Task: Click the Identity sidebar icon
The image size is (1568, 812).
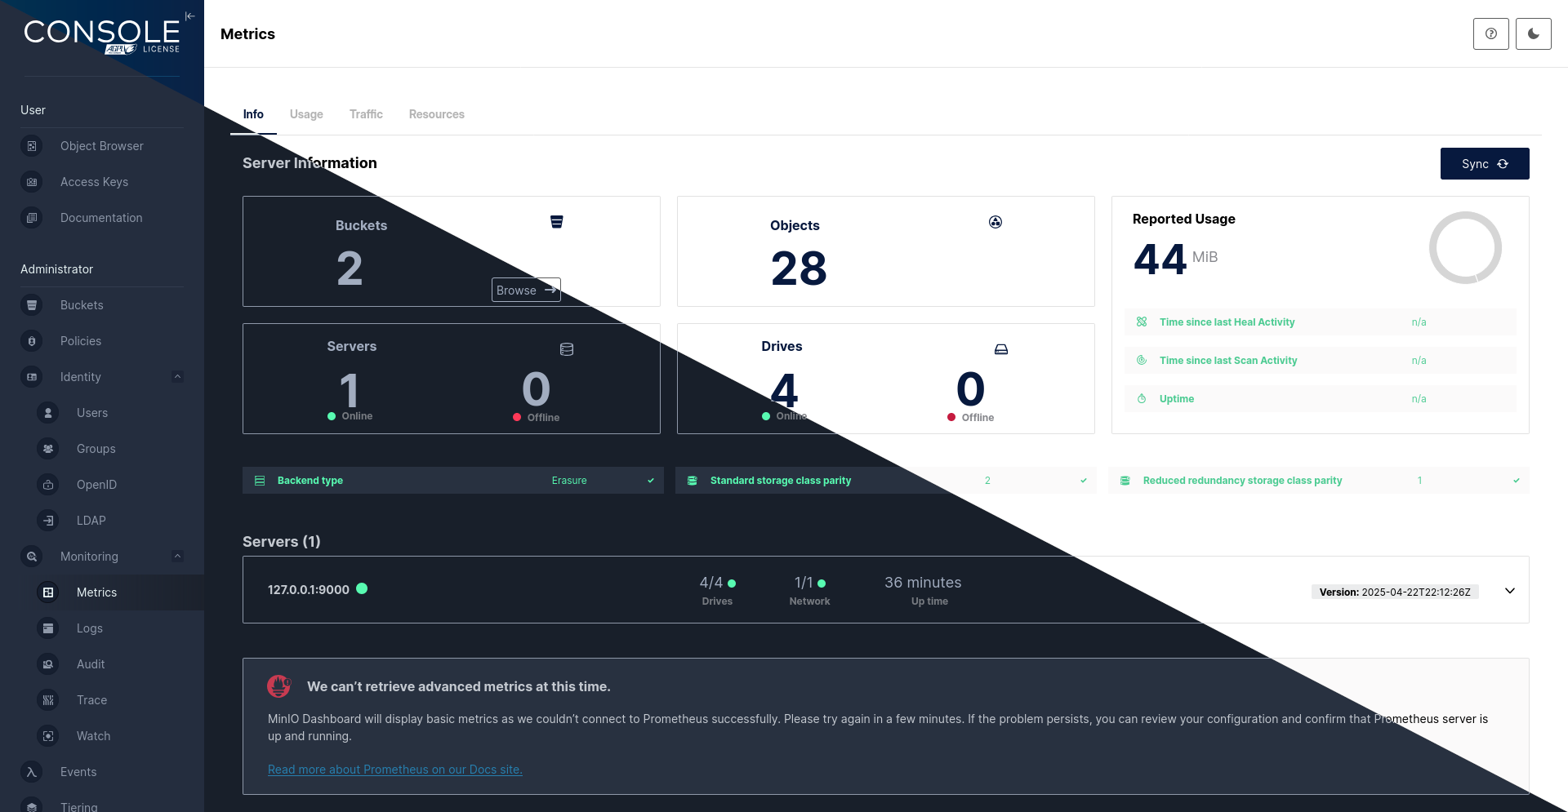Action: (32, 377)
